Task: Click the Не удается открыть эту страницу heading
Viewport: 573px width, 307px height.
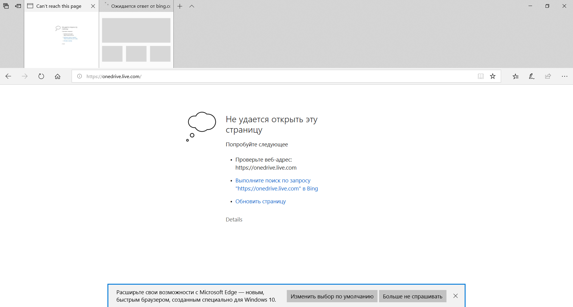Action: (x=272, y=125)
